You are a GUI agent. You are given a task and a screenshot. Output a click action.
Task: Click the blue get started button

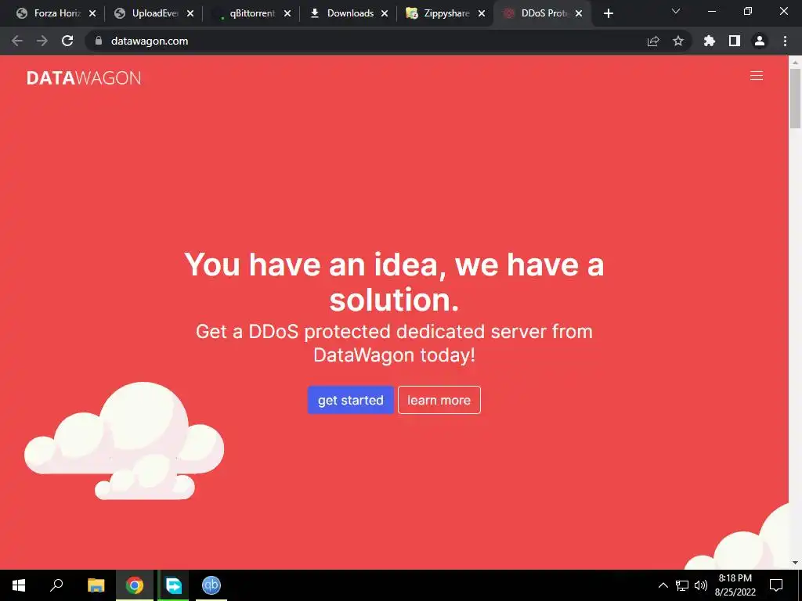[x=350, y=400]
